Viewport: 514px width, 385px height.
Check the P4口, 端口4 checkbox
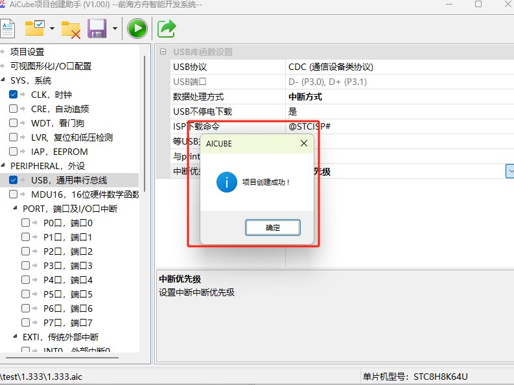pyautogui.click(x=25, y=280)
